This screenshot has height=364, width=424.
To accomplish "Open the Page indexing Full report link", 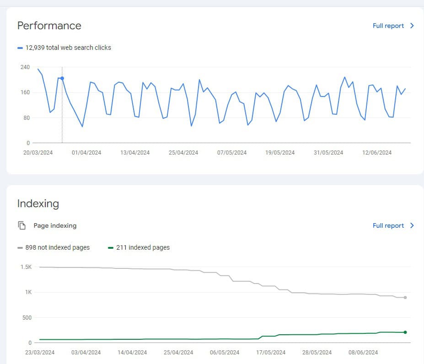I will [x=388, y=225].
